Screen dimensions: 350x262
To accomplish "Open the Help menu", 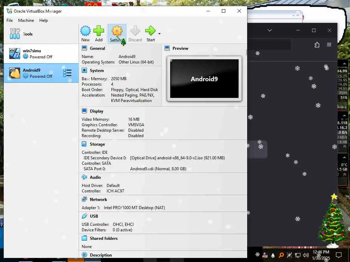I will click(43, 20).
